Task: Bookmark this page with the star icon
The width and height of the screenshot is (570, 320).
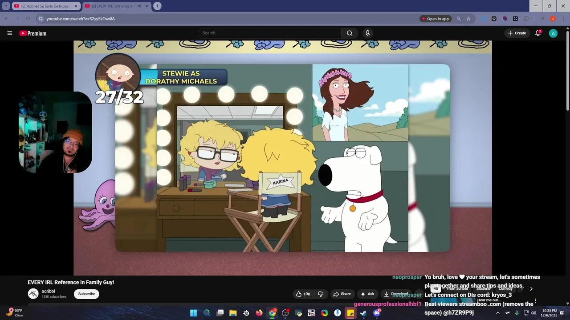Action: tap(468, 19)
